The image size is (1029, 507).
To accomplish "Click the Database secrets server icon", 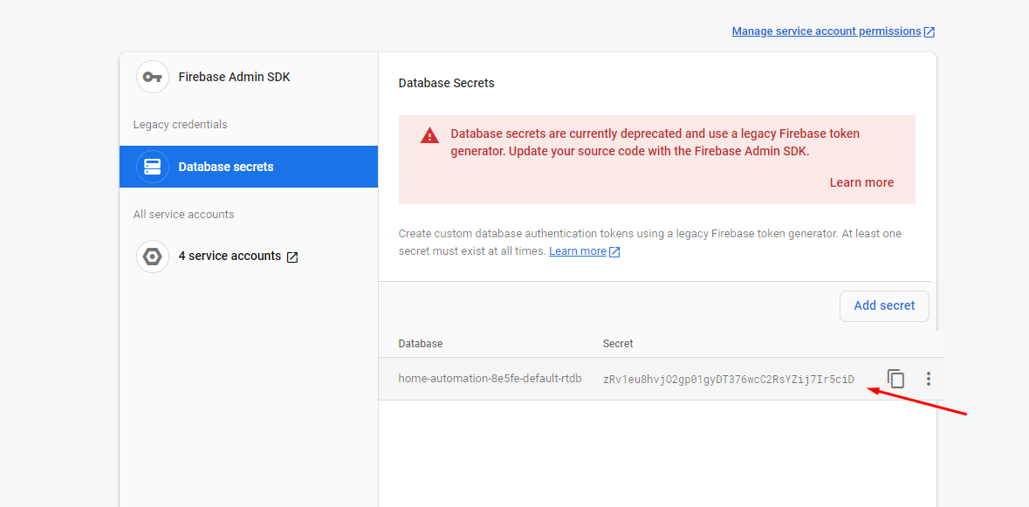I will click(153, 167).
